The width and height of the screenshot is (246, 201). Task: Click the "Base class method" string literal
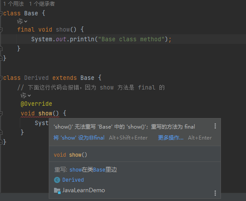coord(131,39)
